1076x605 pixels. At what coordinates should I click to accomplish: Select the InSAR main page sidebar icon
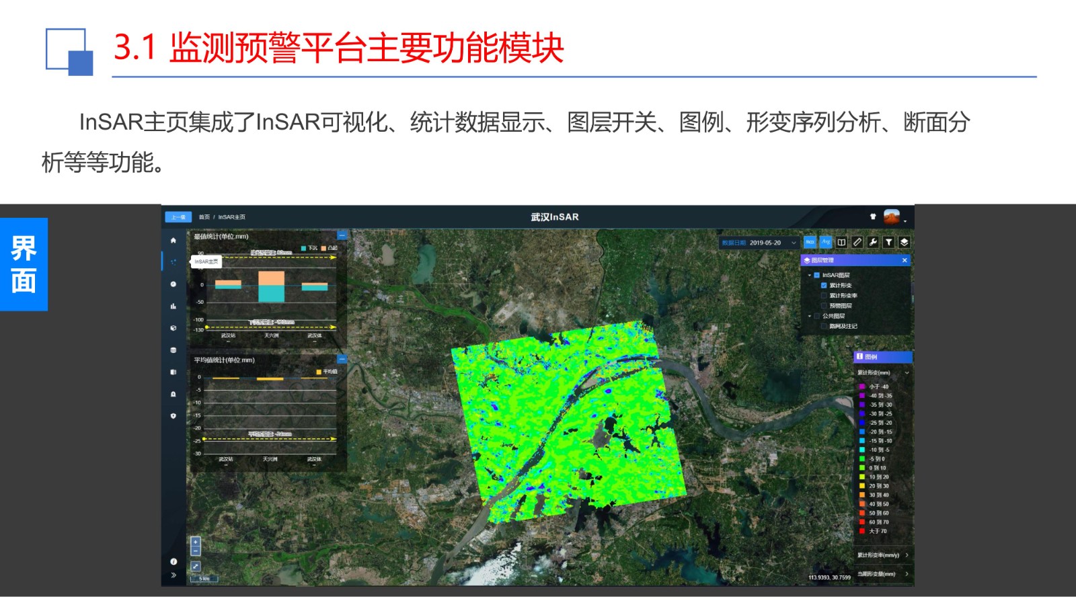pyautogui.click(x=173, y=262)
